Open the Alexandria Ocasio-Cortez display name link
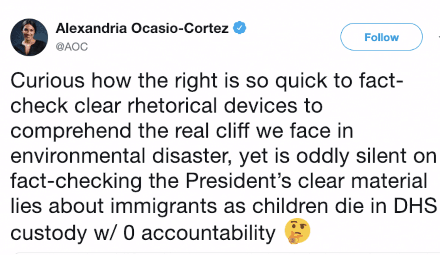The width and height of the screenshot is (440, 255). [142, 29]
